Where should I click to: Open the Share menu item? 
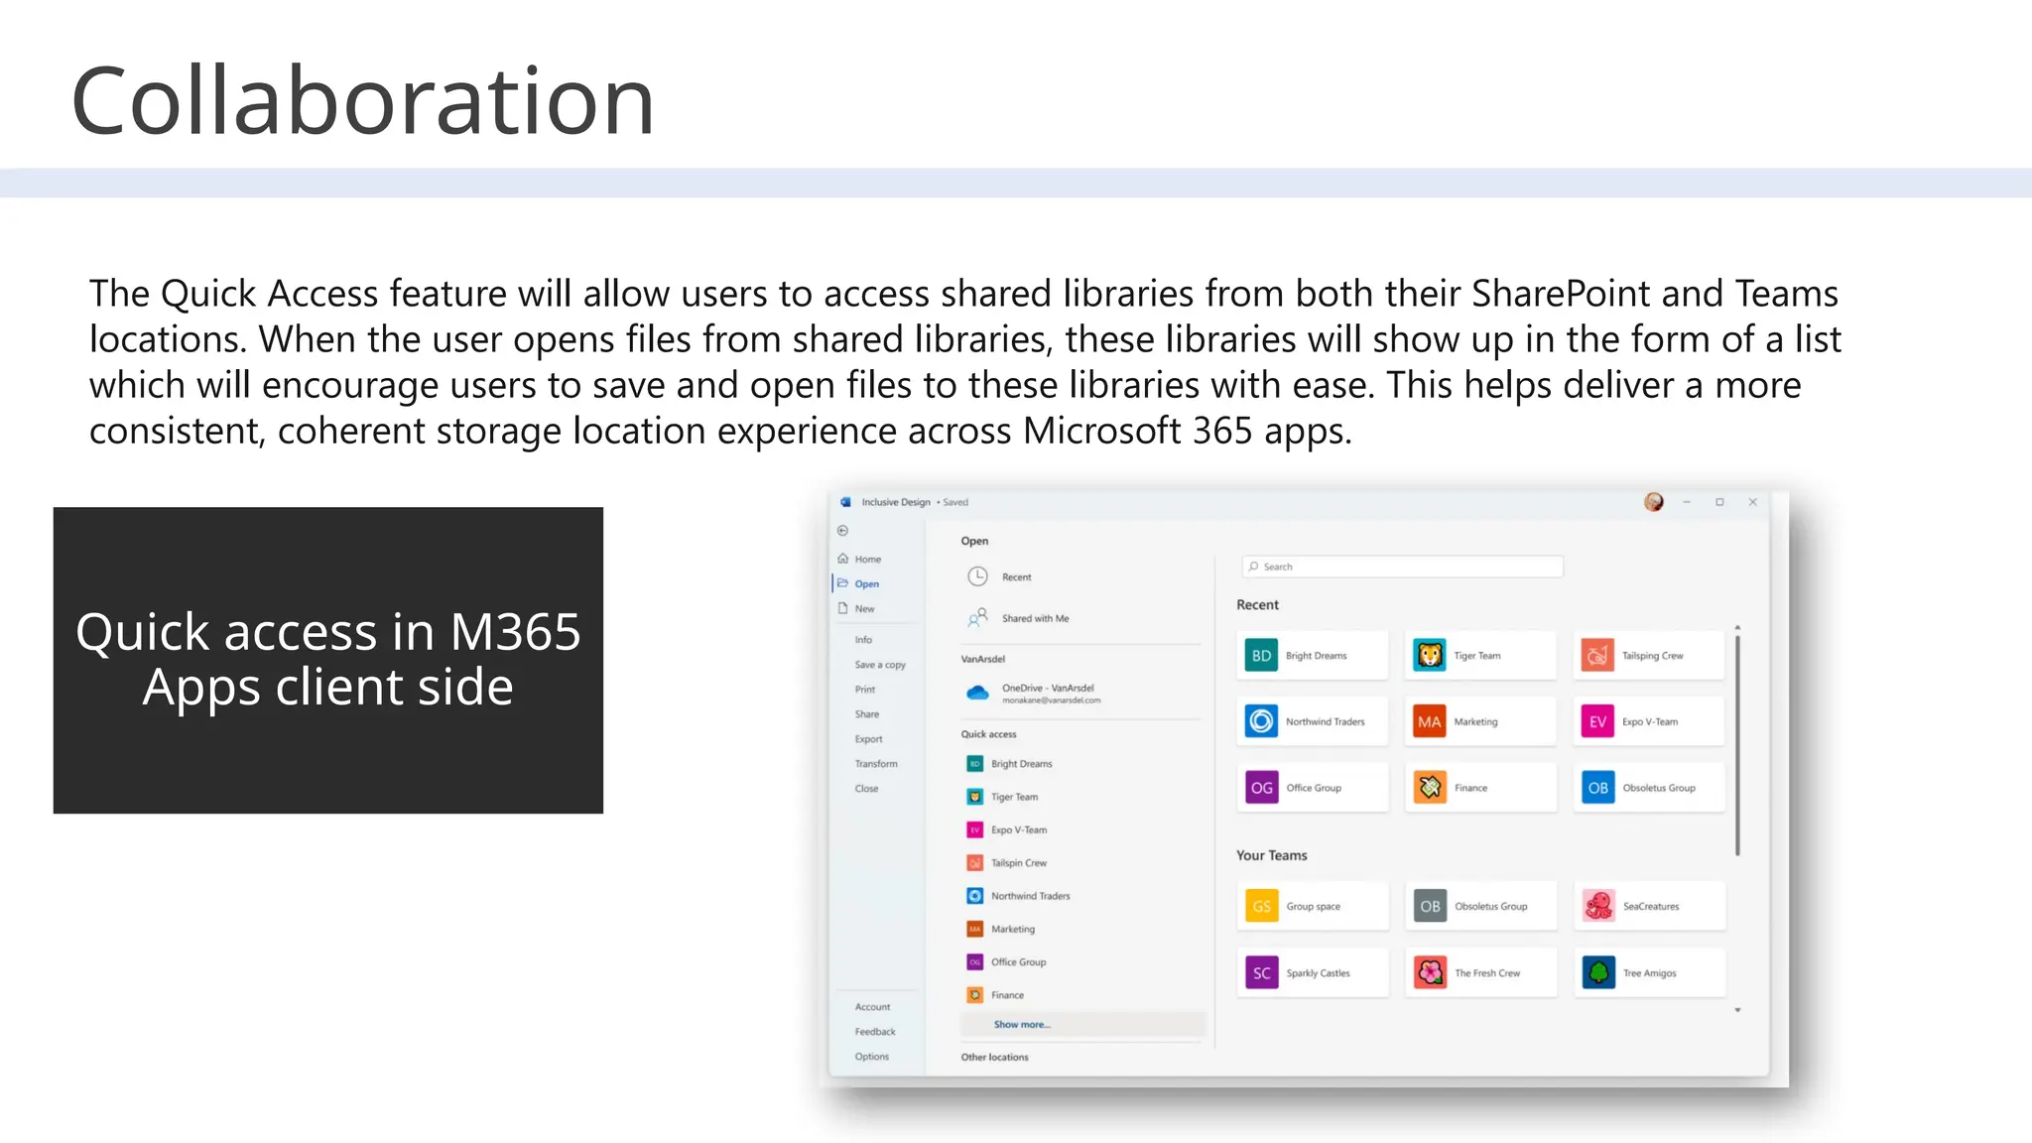(867, 714)
